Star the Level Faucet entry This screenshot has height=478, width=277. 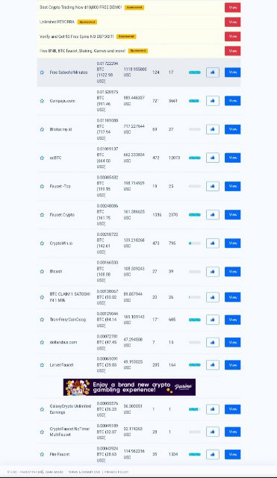42,365
